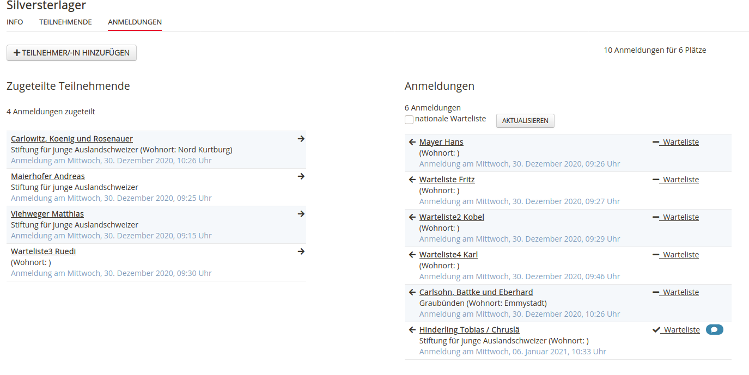Open Warteliste4 Karl link

(x=448, y=255)
